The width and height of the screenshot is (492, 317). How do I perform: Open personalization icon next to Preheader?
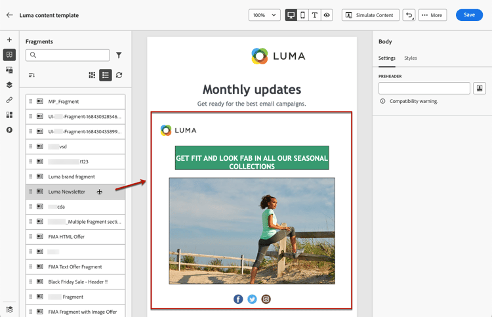(480, 88)
